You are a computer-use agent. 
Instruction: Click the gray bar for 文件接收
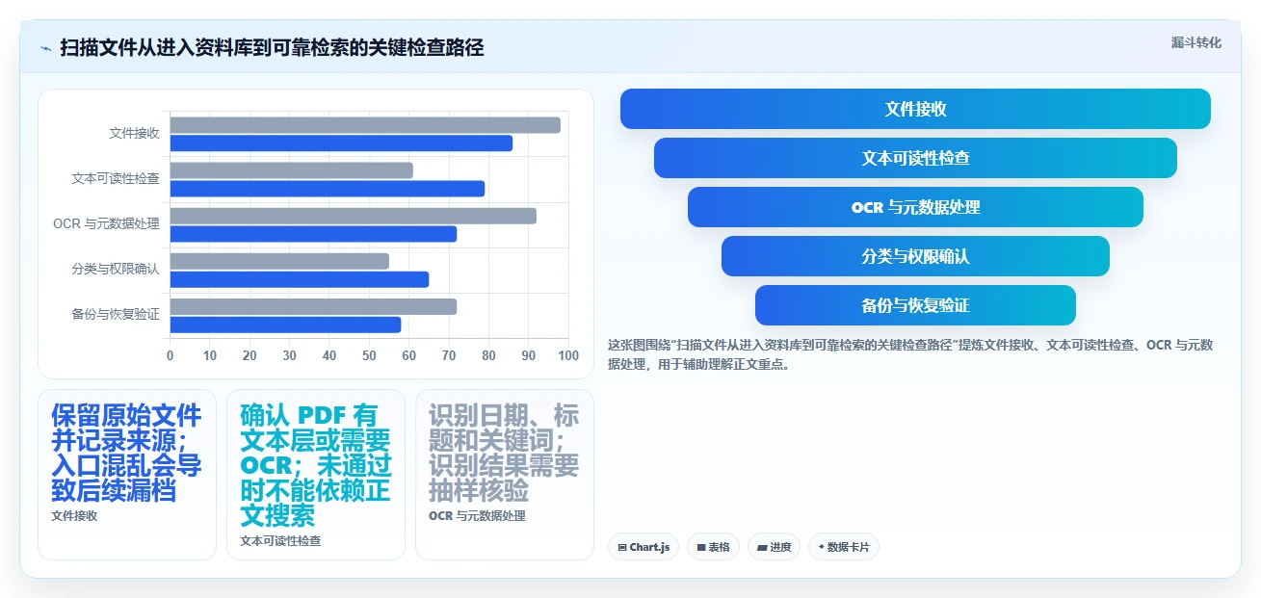(365, 125)
